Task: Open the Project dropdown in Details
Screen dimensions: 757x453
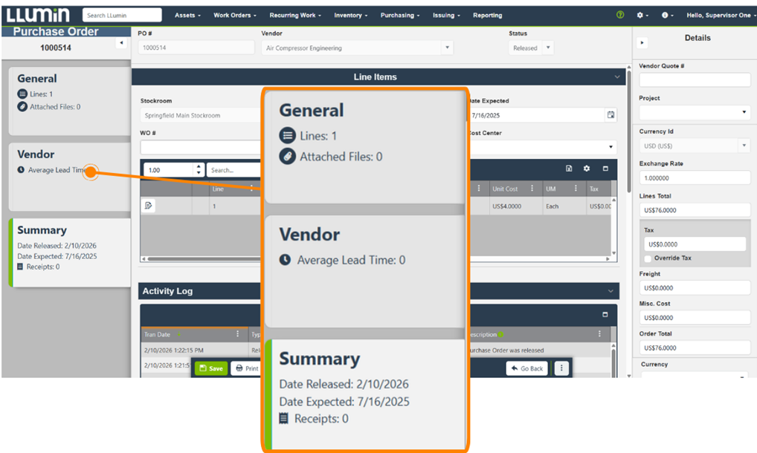Action: (695, 112)
